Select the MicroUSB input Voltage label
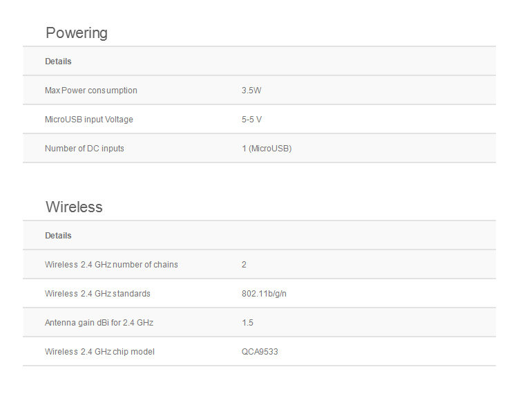 click(x=88, y=120)
